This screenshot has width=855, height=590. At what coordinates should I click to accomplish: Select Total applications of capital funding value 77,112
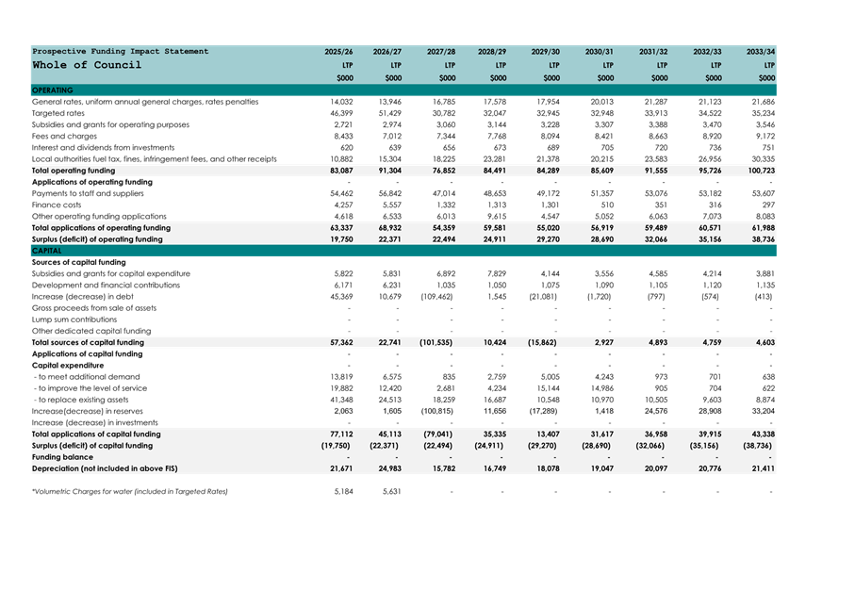[x=342, y=434]
